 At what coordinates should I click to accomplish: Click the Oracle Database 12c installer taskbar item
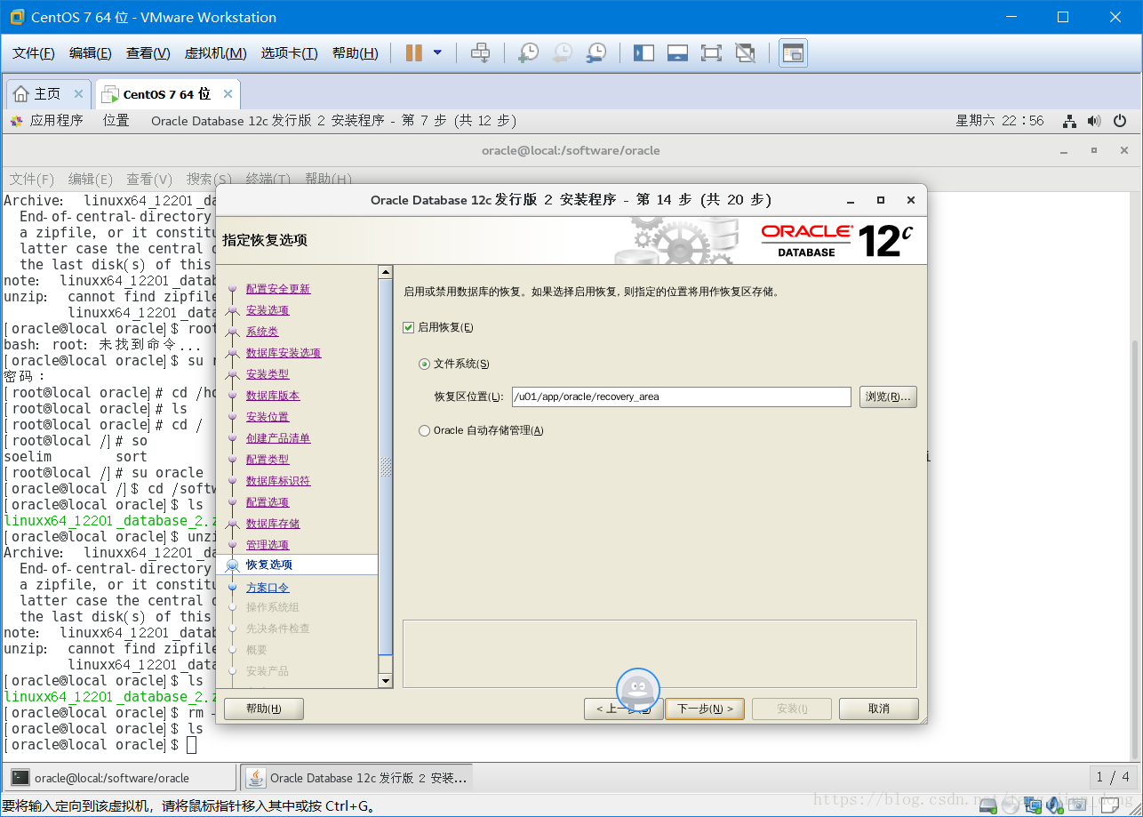(x=357, y=778)
